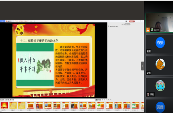The width and height of the screenshot is (173, 113).
Task: Click the 圆圆 blue avatar circle
Action: [160, 107]
